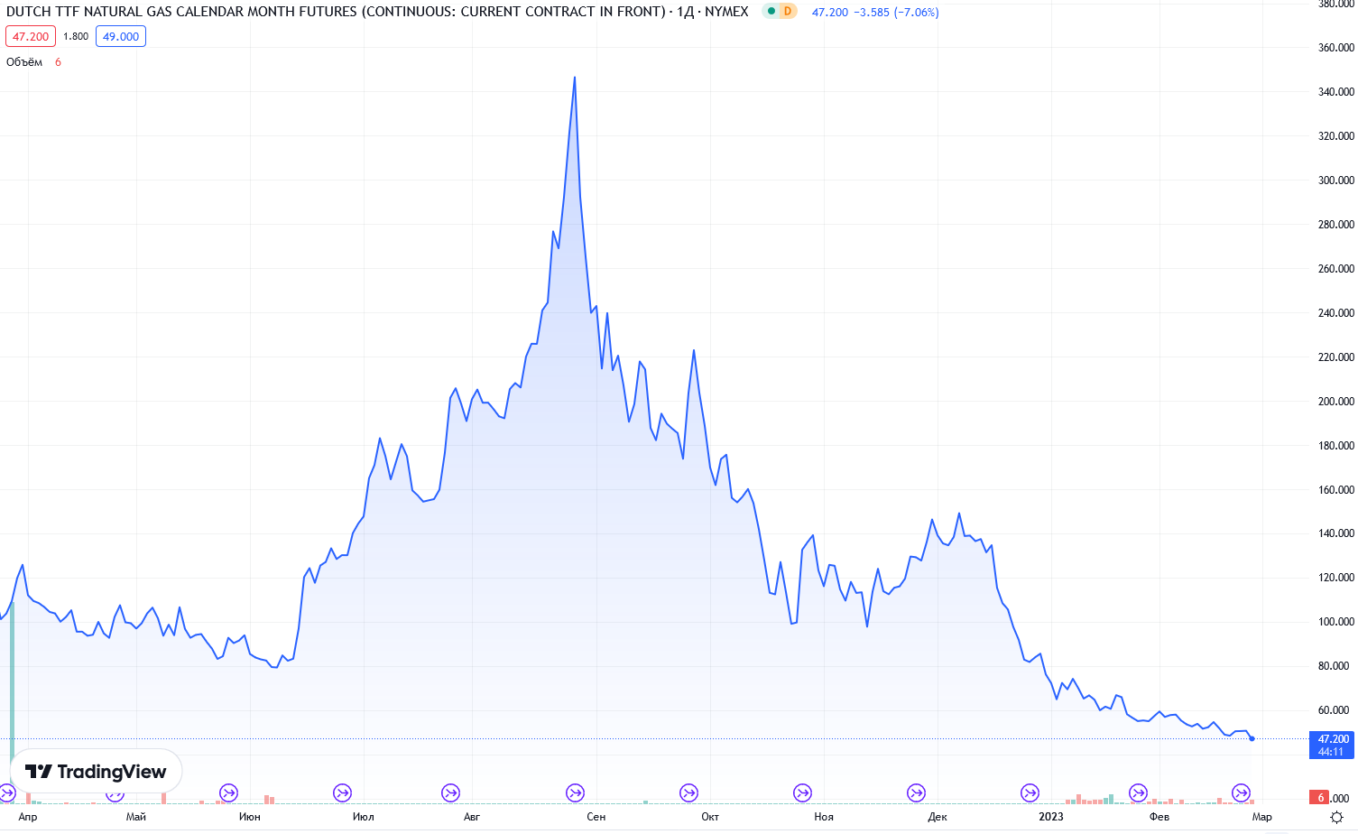Click the red sell price 47.200 button
The image size is (1358, 834).
[x=31, y=36]
